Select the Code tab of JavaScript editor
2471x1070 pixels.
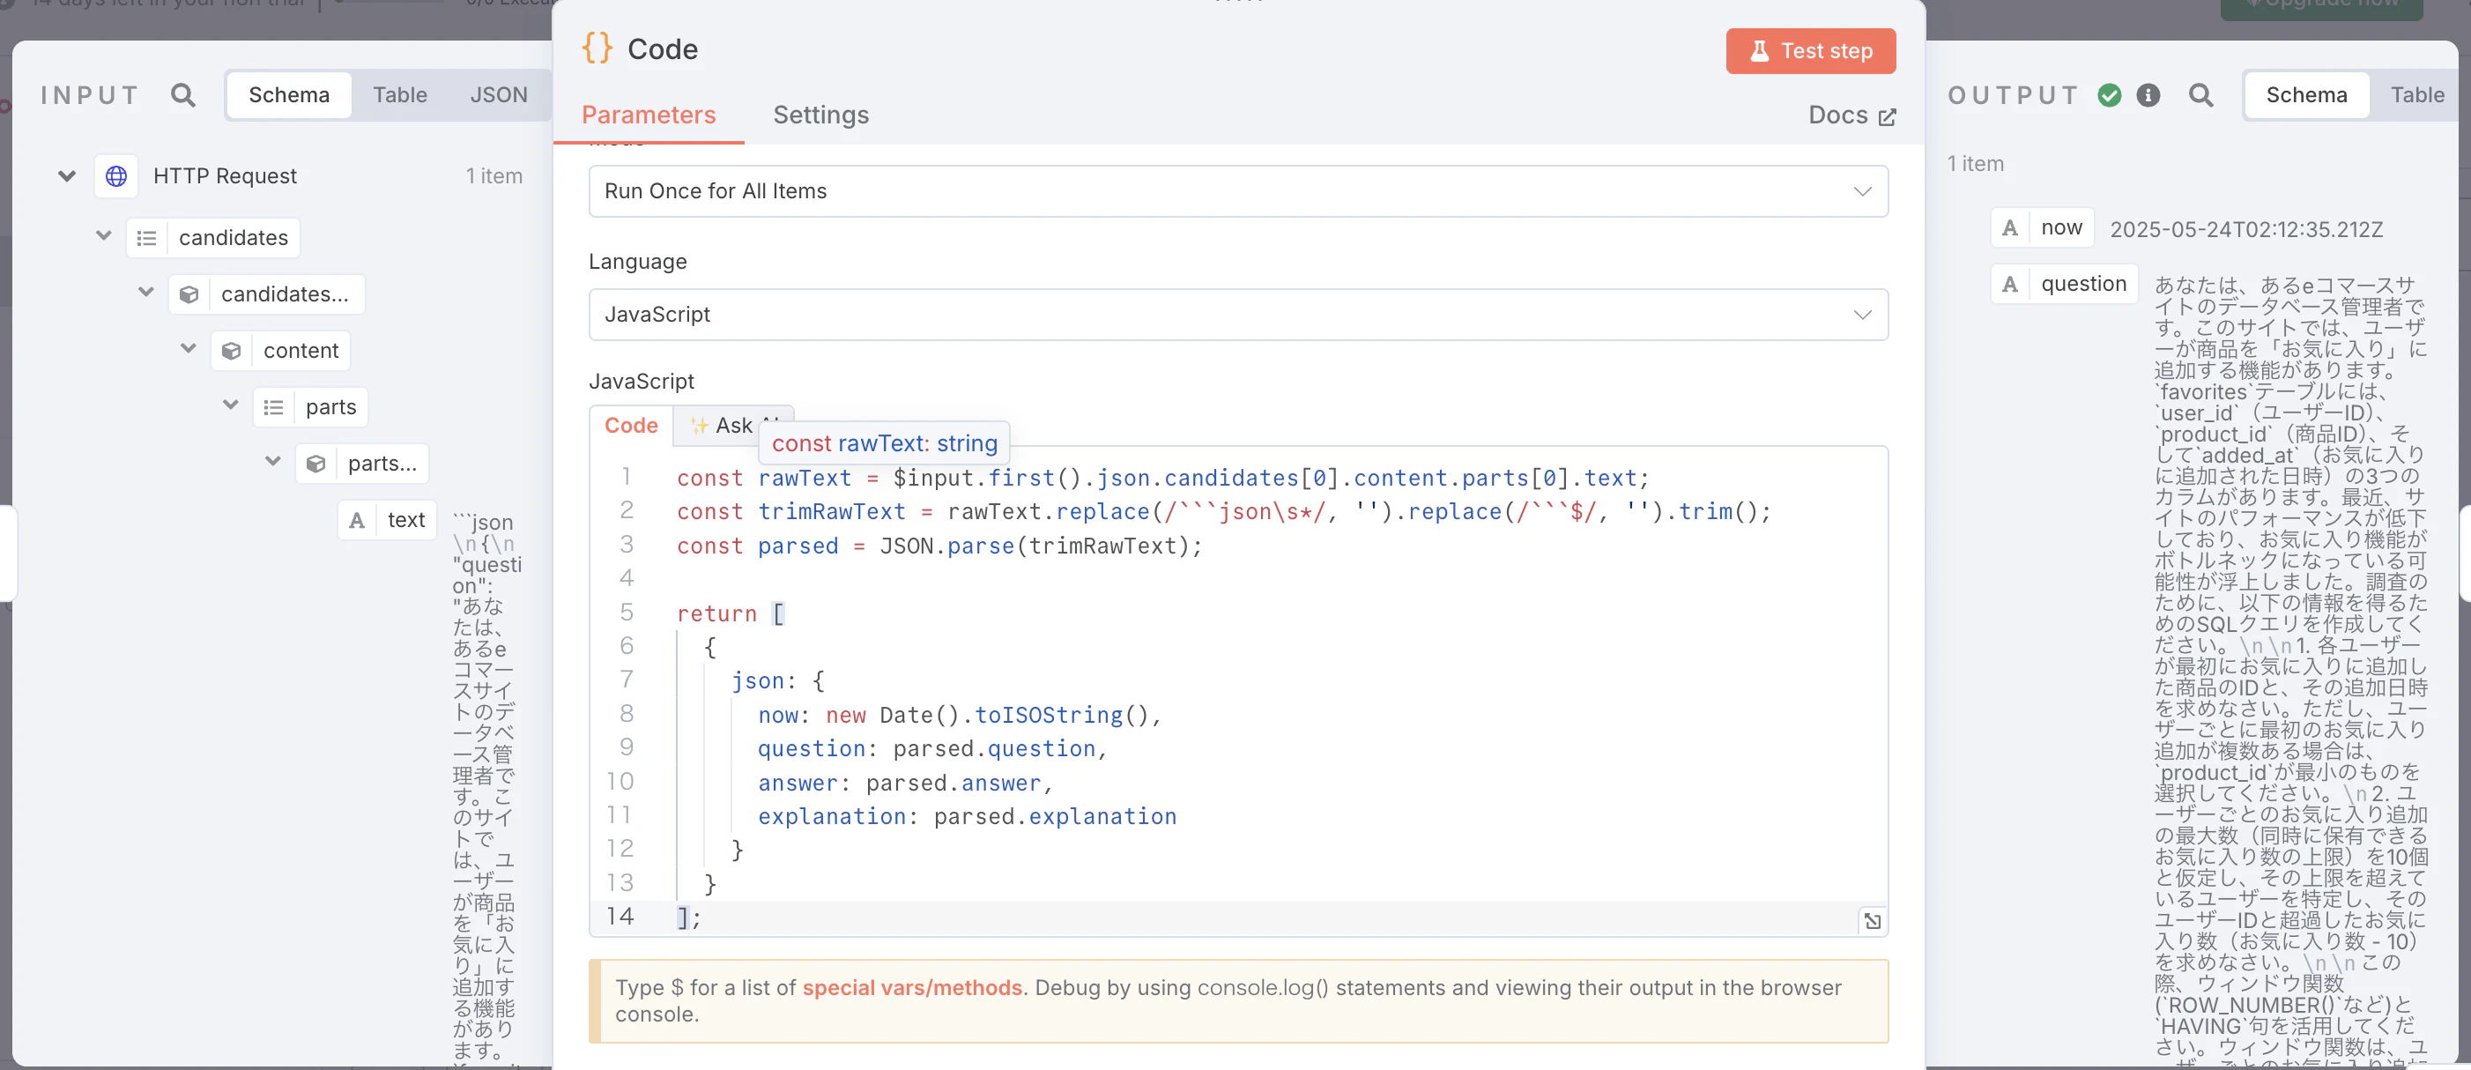631,426
